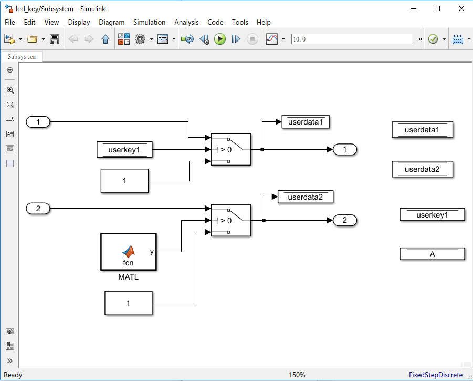Expand the Model Advisor dropdown arrow

coord(444,39)
